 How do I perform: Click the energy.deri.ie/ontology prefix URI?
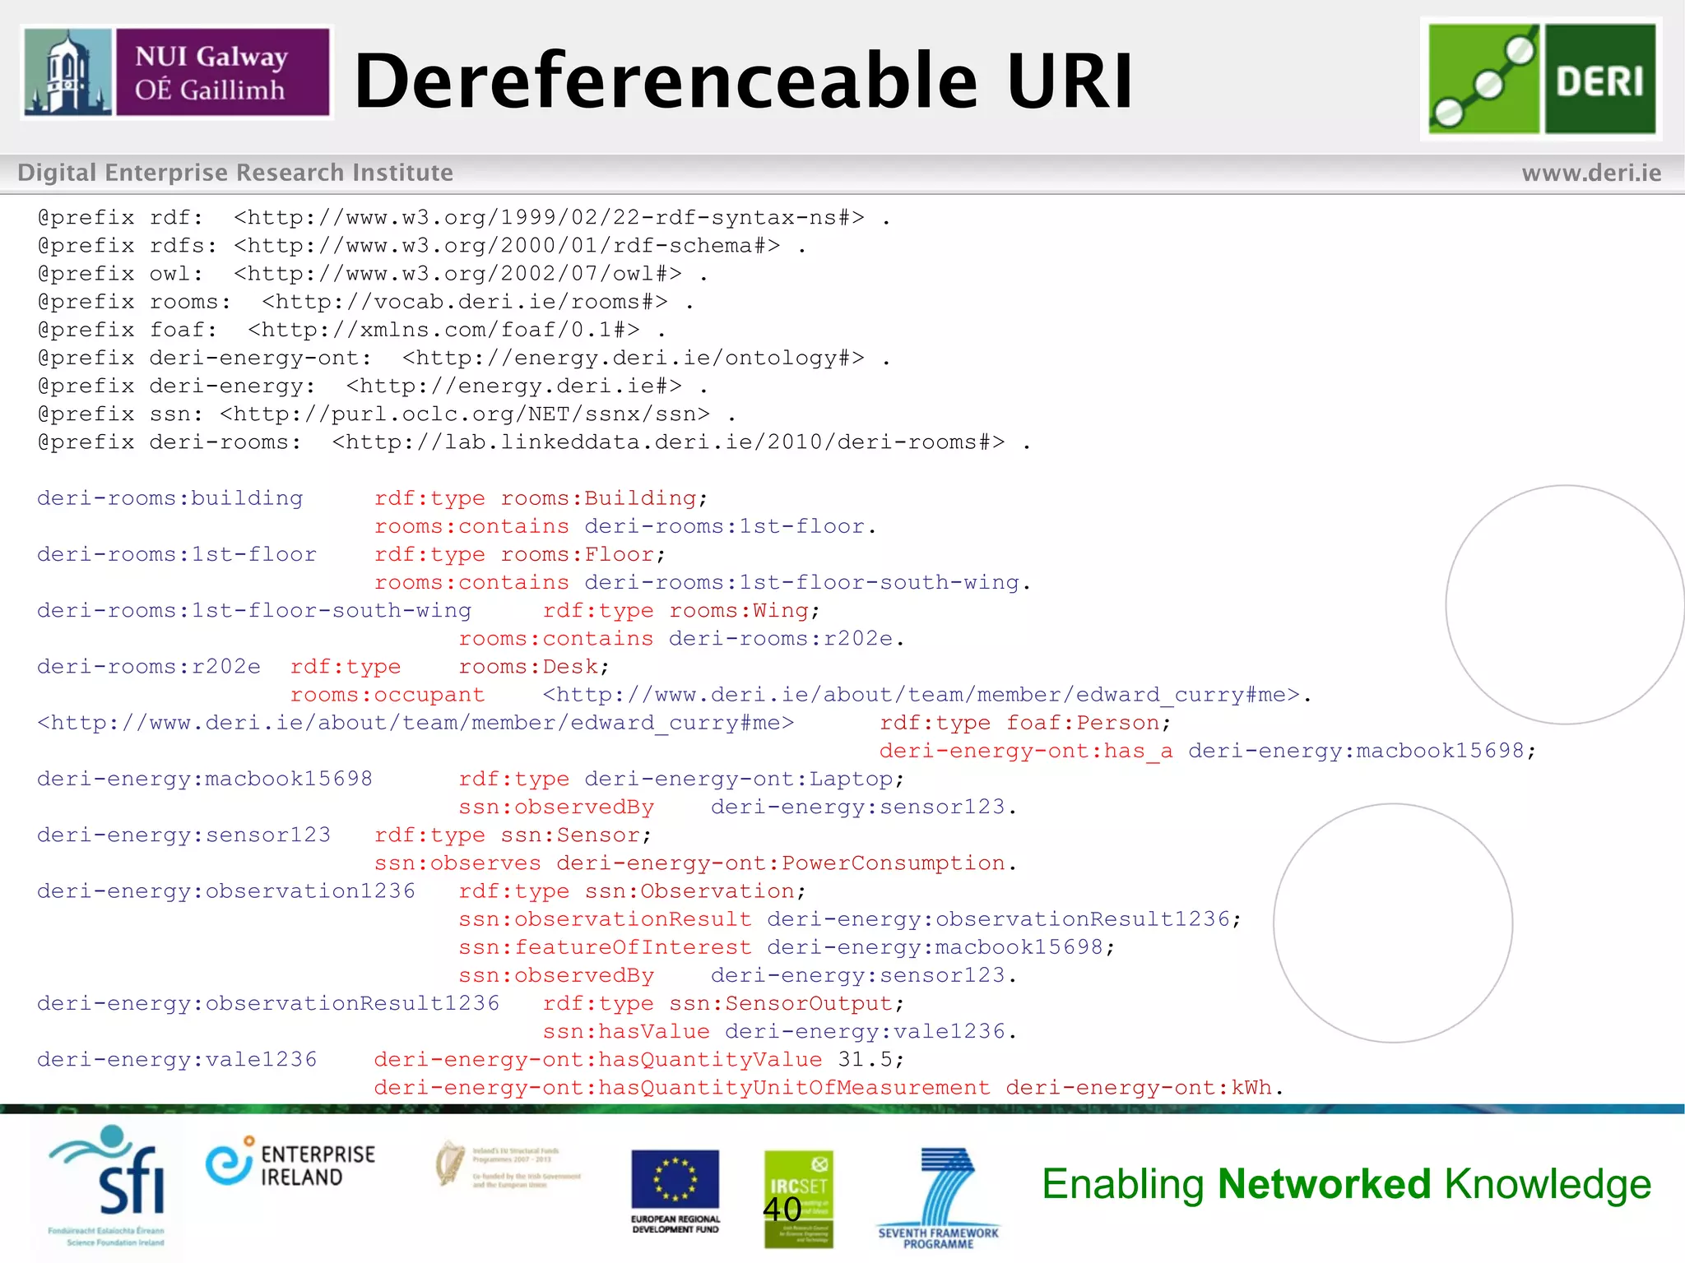(x=634, y=358)
